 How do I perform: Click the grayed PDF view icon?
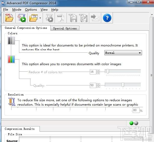(61, 18)
